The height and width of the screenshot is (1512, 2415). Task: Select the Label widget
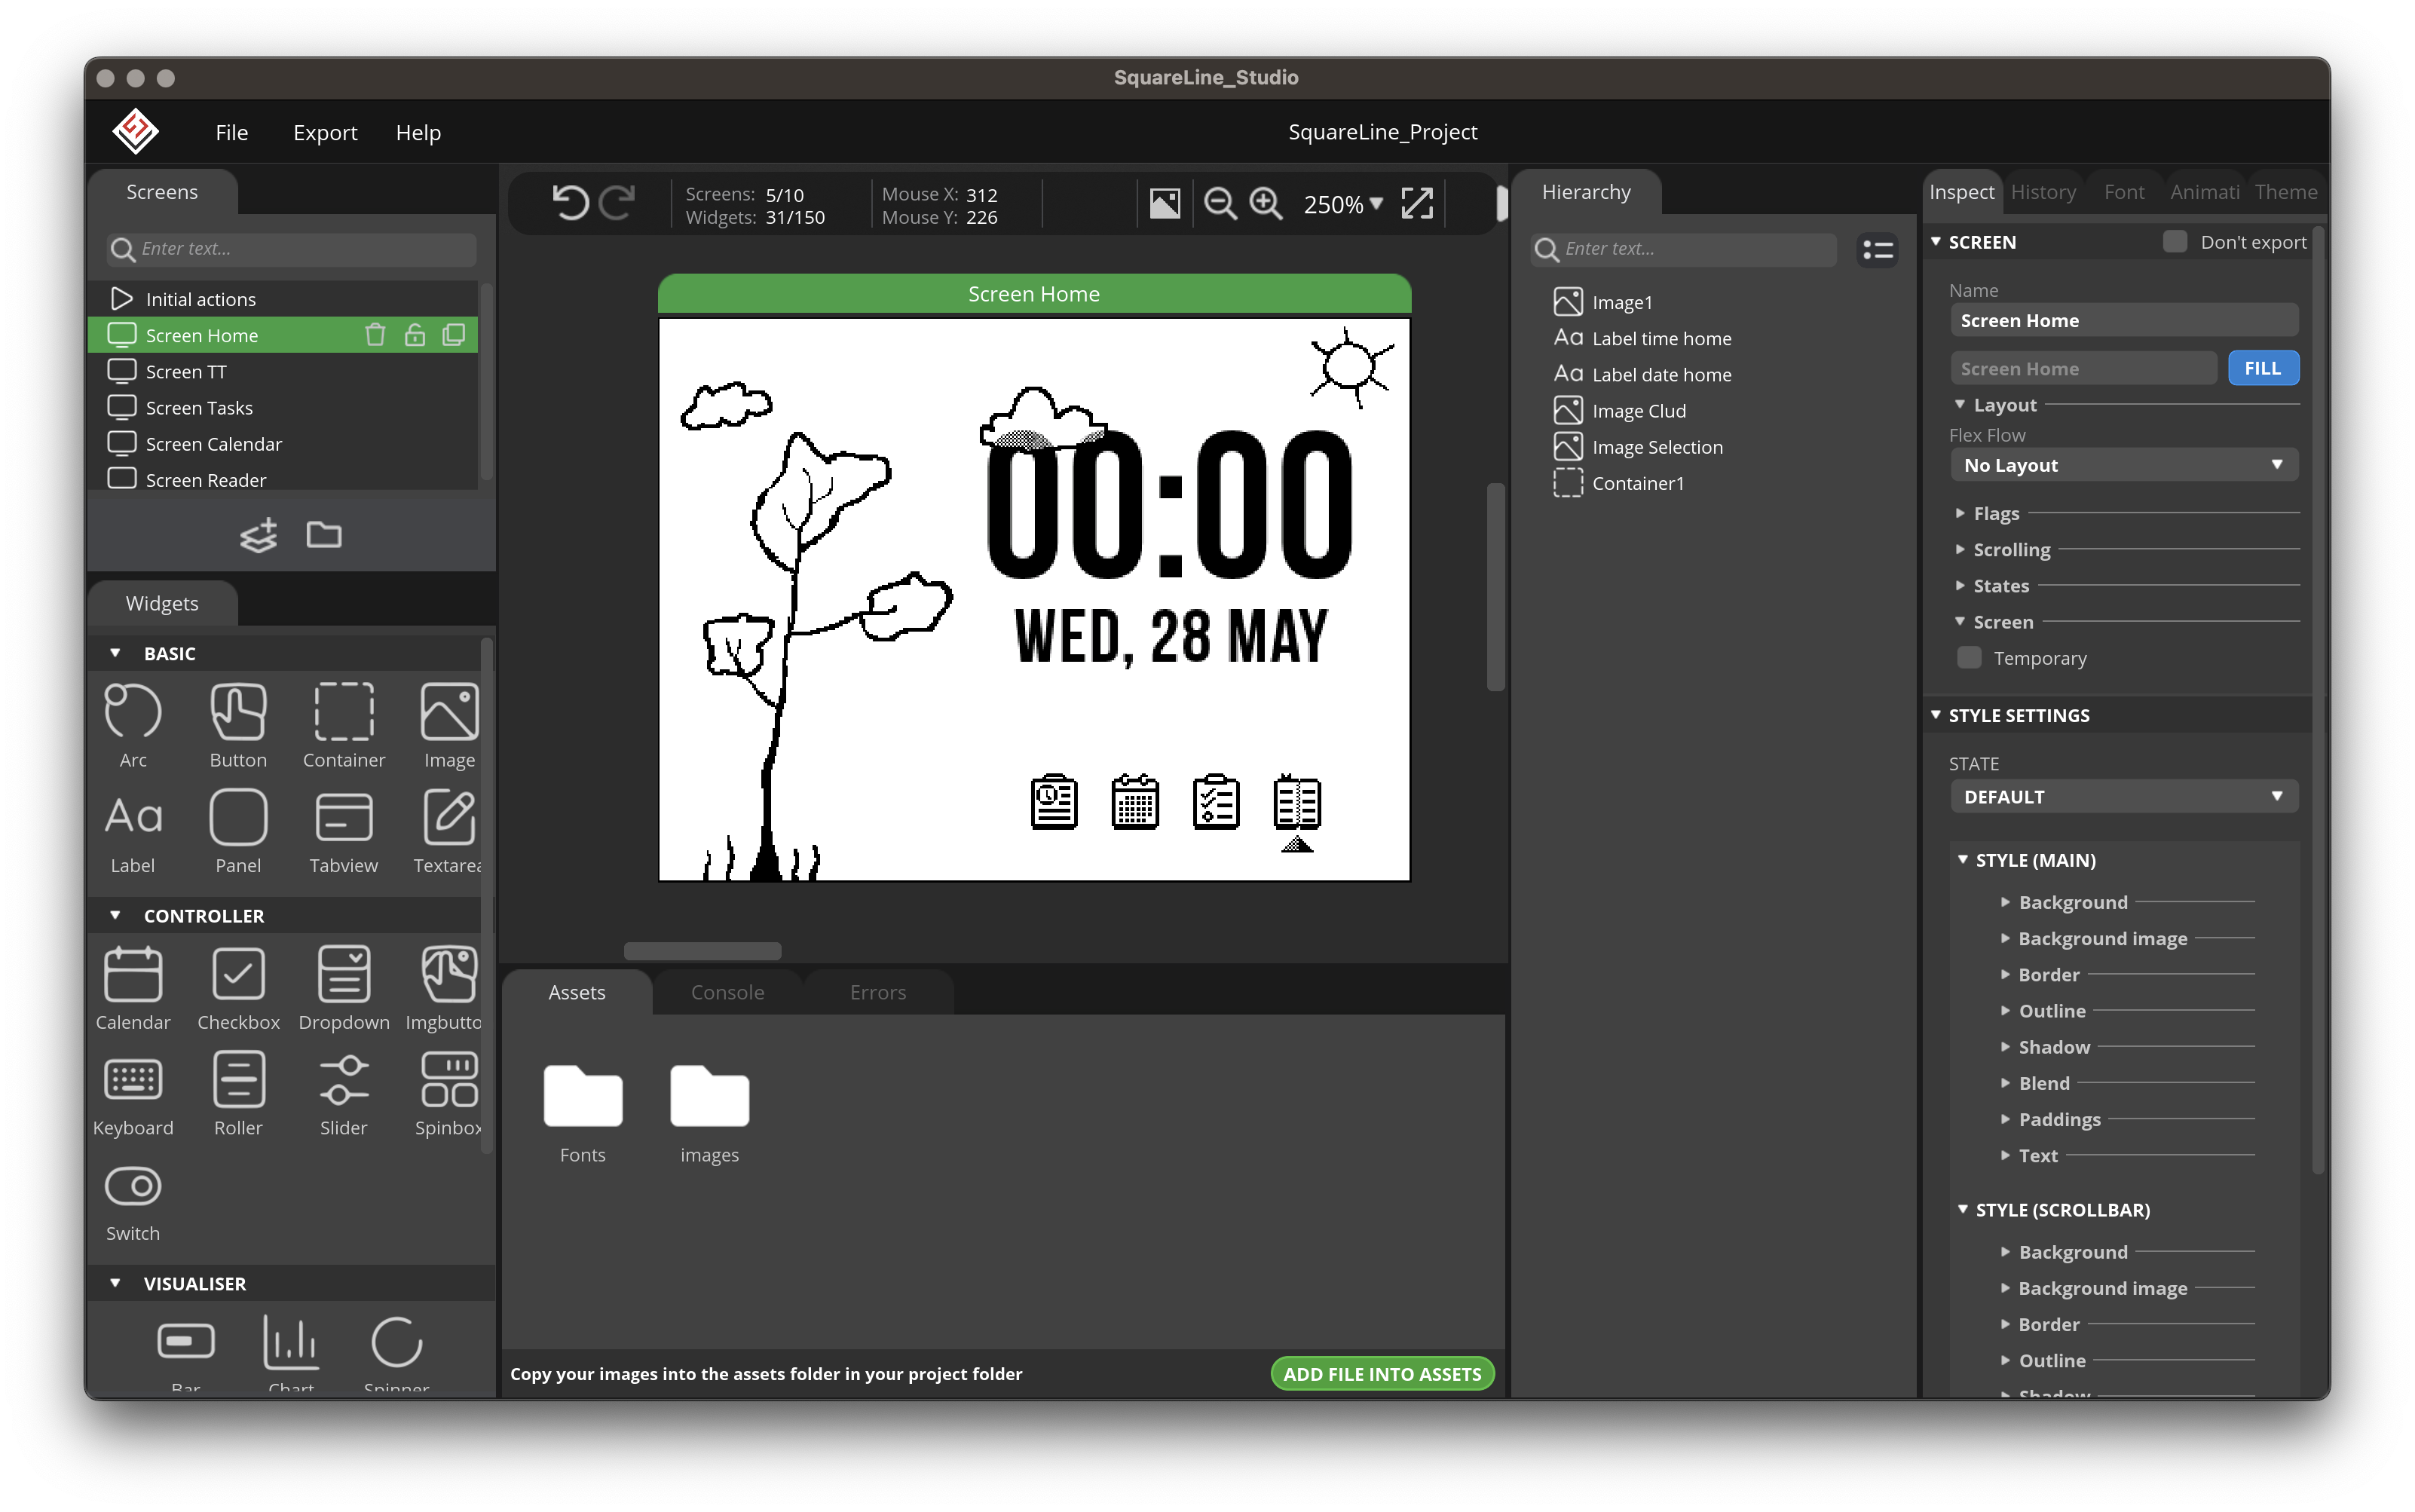133,831
